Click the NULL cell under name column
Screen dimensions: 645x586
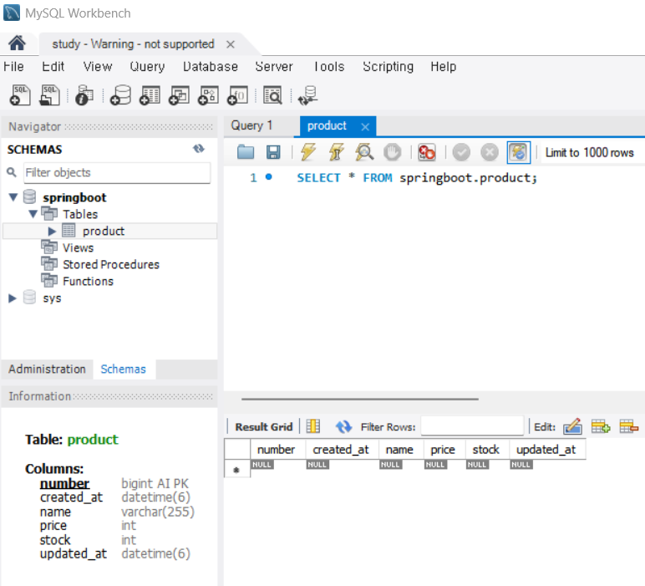[390, 465]
